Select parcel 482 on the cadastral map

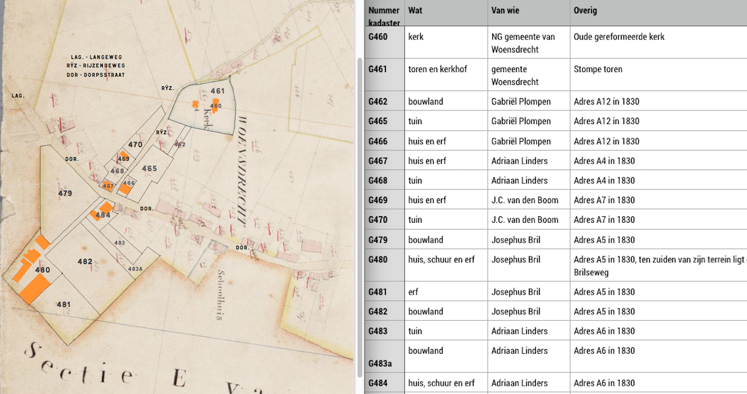(x=85, y=261)
